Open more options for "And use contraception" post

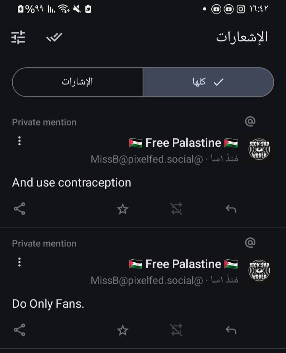point(19,141)
